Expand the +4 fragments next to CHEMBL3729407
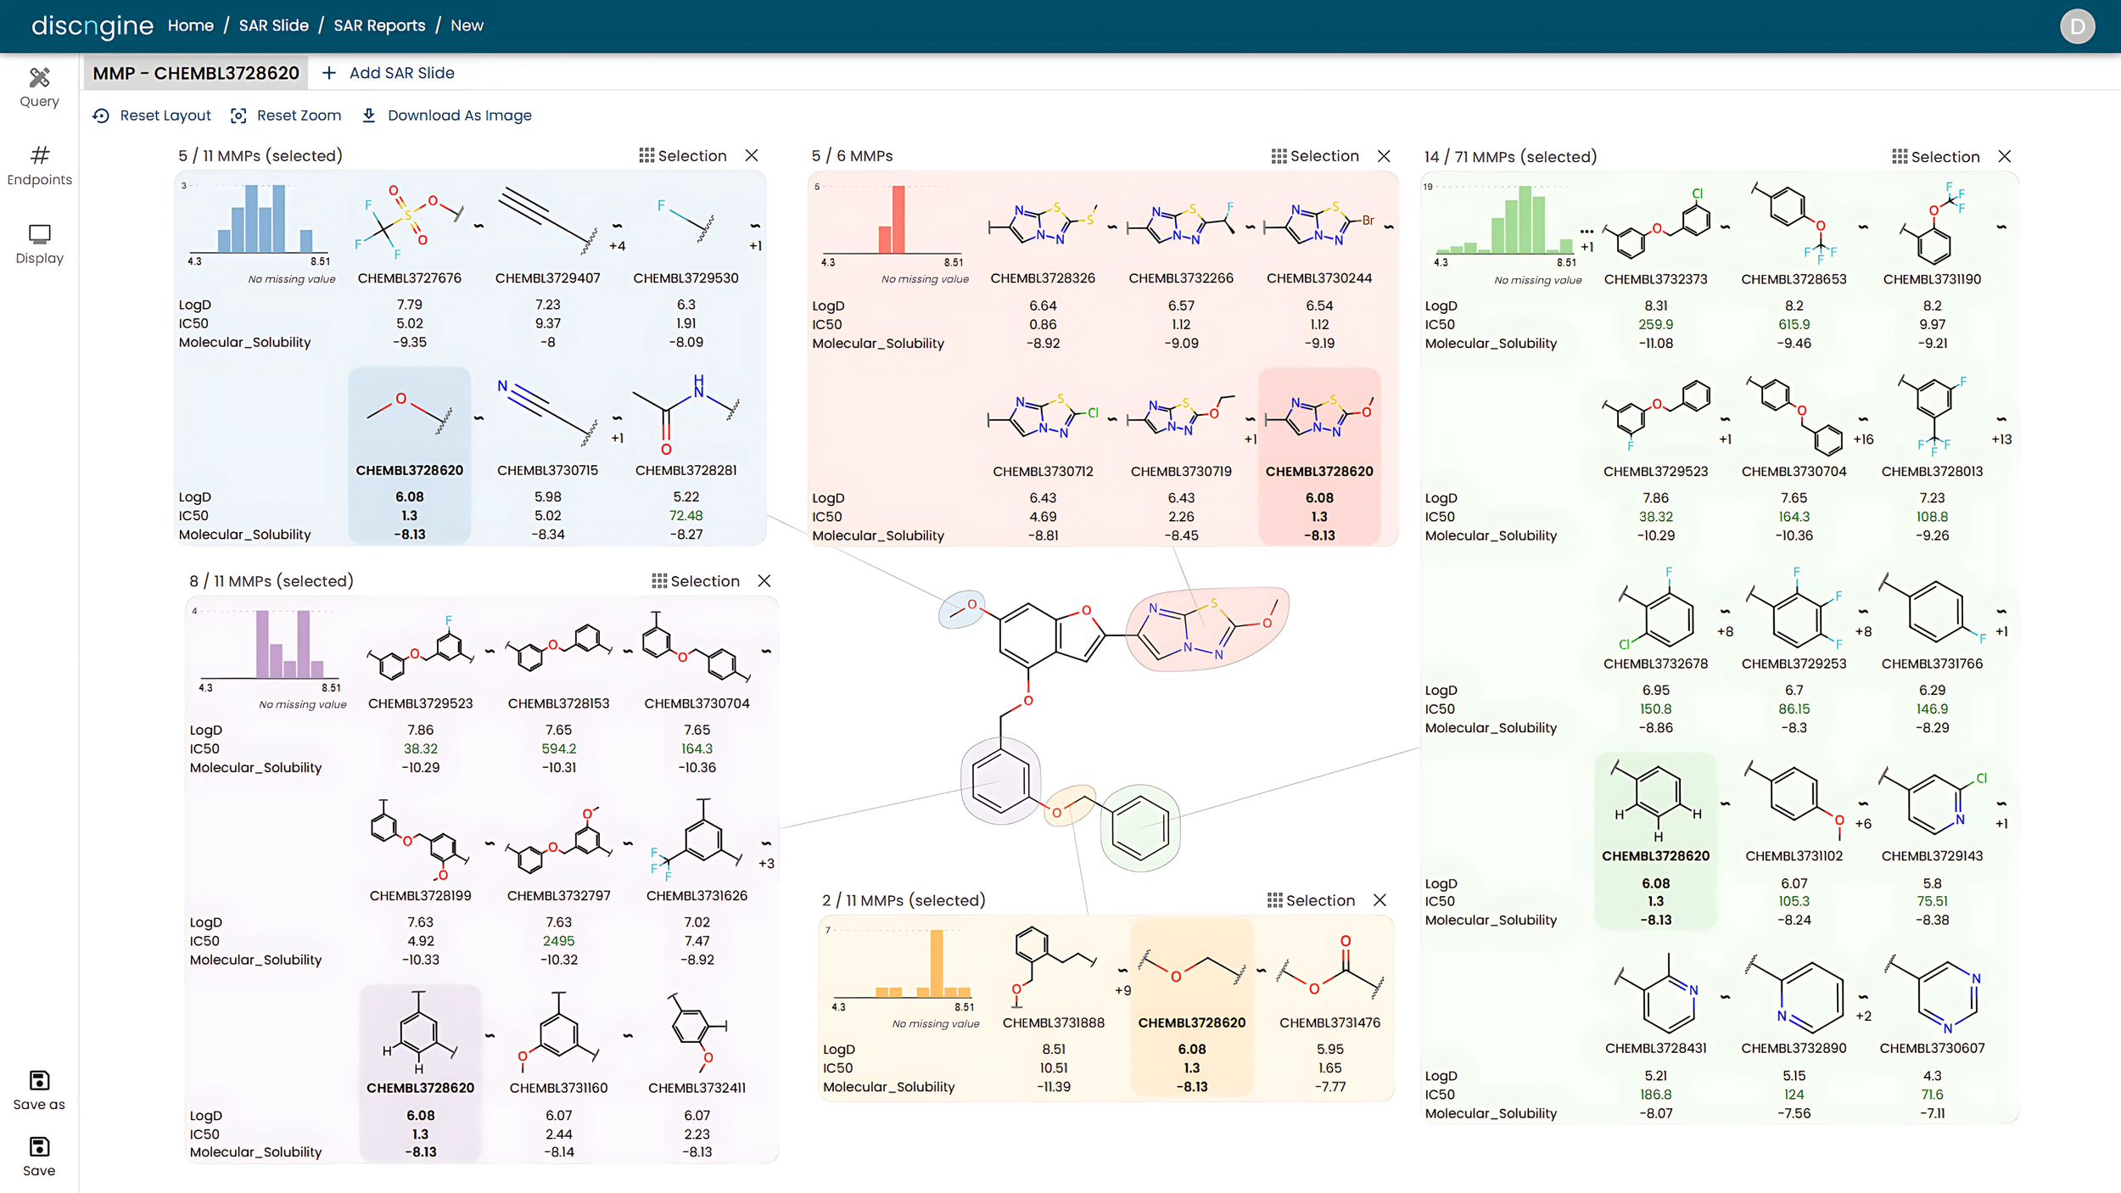The width and height of the screenshot is (2121, 1193). [x=617, y=246]
